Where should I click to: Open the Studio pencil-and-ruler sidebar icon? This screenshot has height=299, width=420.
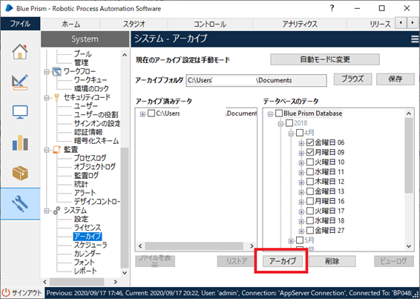pyautogui.click(x=20, y=82)
